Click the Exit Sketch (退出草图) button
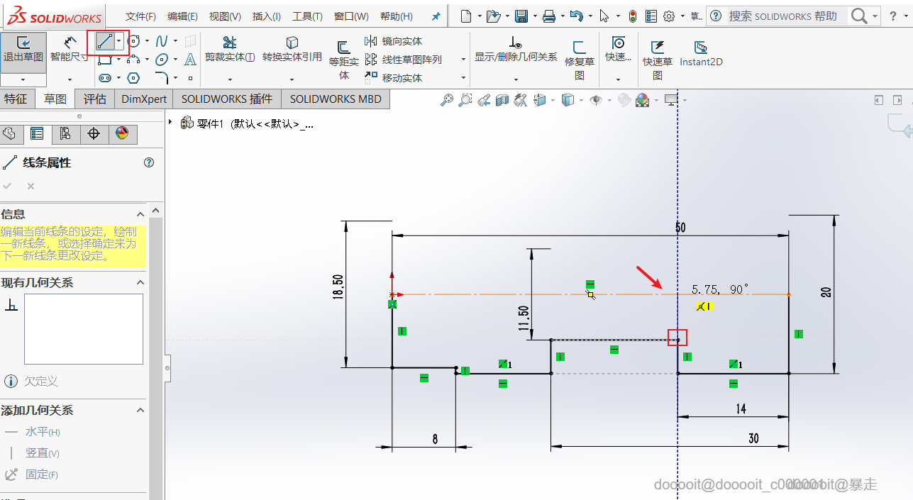 (x=23, y=50)
